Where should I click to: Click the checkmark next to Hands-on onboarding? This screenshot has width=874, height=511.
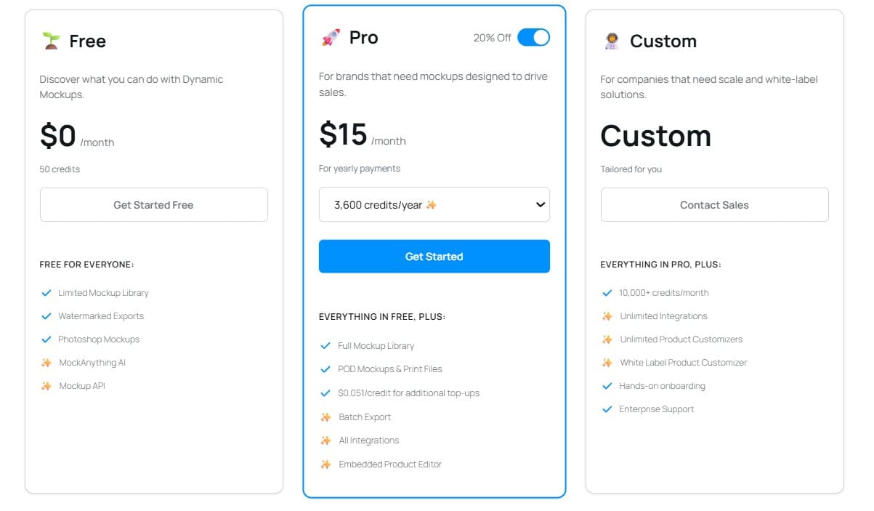[607, 385]
